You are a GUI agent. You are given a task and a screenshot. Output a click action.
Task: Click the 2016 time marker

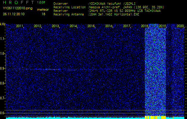click(109, 26)
